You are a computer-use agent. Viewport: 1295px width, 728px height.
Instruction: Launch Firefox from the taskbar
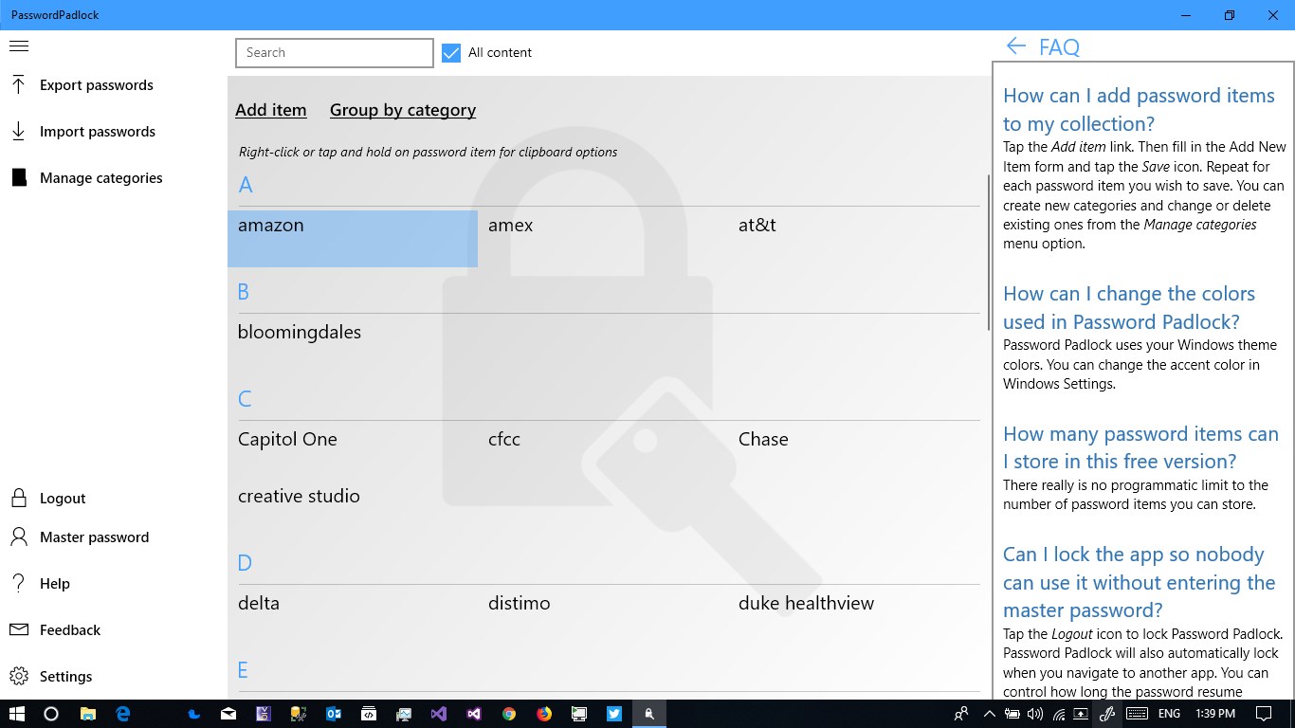(x=543, y=713)
